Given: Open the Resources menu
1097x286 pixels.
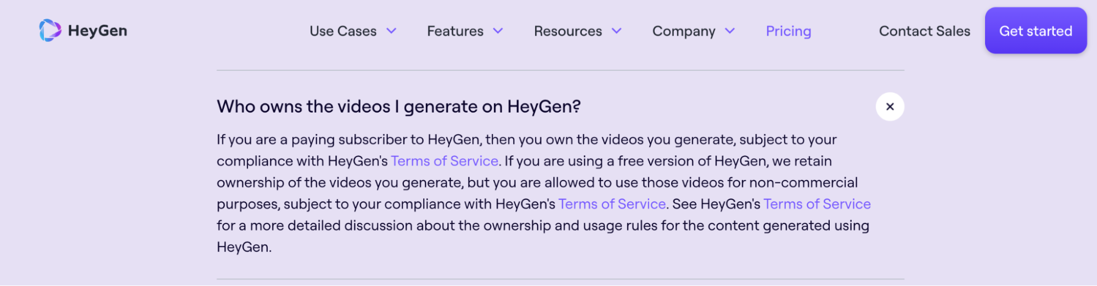Looking at the screenshot, I should click(567, 31).
